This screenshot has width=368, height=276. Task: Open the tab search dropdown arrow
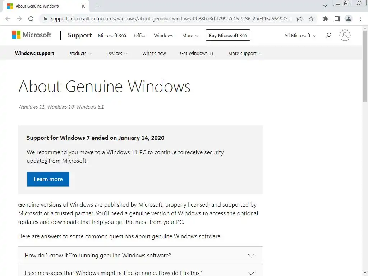click(325, 6)
